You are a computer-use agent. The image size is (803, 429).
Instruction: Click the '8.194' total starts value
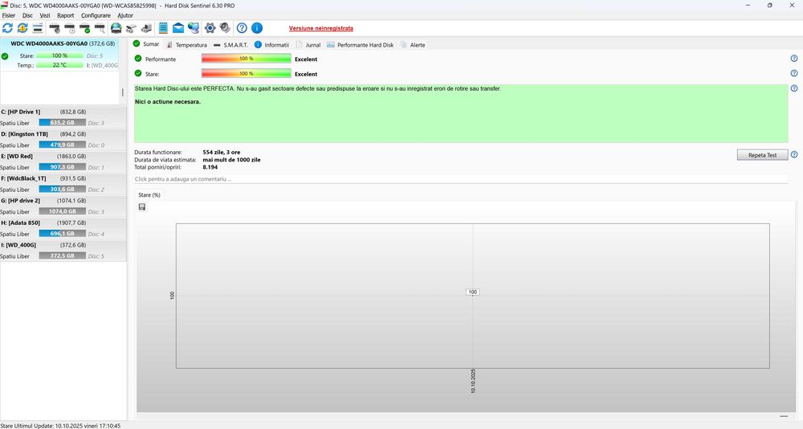[x=210, y=167]
